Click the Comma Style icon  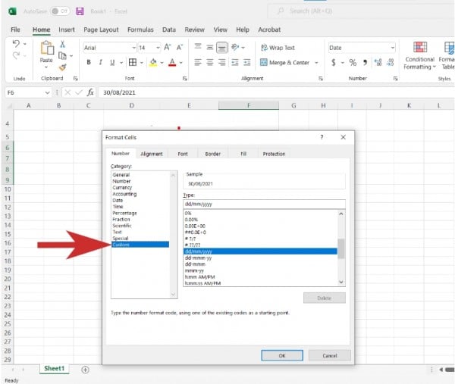tap(365, 62)
